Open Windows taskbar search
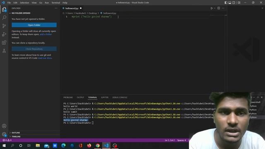 (12, 146)
